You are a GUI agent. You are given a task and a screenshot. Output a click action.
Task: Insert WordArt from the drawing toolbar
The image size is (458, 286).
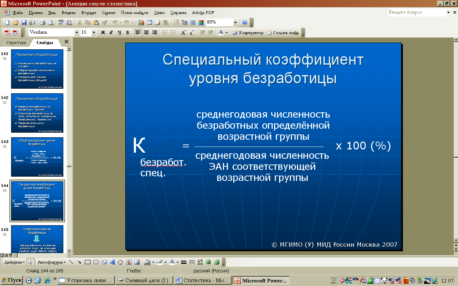coord(112,262)
